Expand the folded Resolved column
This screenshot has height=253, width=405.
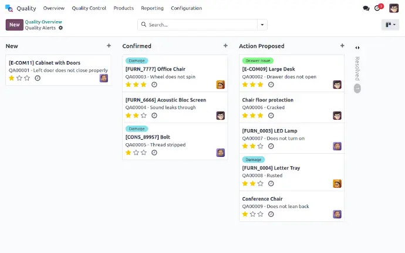tap(357, 48)
